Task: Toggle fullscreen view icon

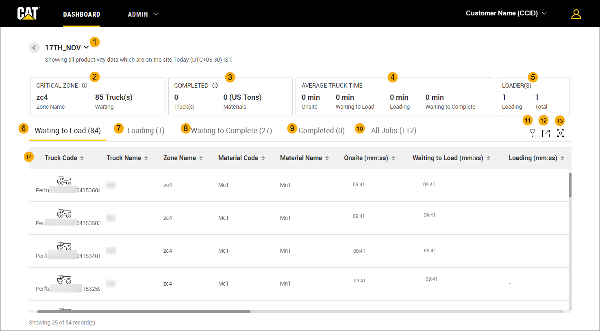Action: pos(561,133)
